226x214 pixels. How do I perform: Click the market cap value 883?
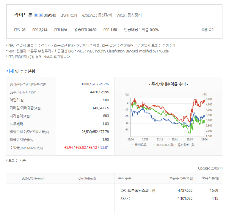pos(106,116)
